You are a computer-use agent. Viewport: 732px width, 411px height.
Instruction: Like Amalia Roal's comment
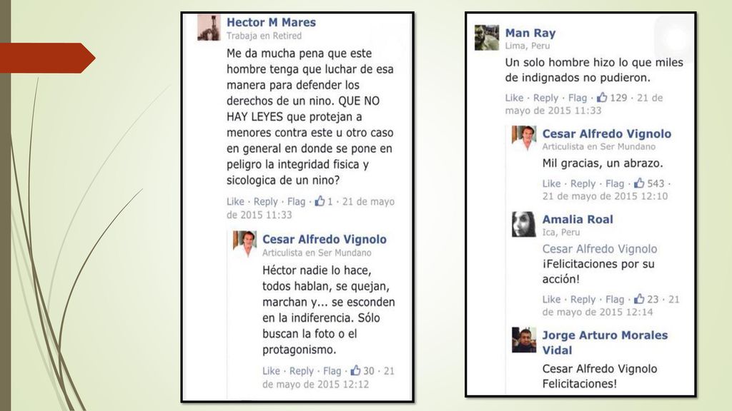click(x=551, y=299)
